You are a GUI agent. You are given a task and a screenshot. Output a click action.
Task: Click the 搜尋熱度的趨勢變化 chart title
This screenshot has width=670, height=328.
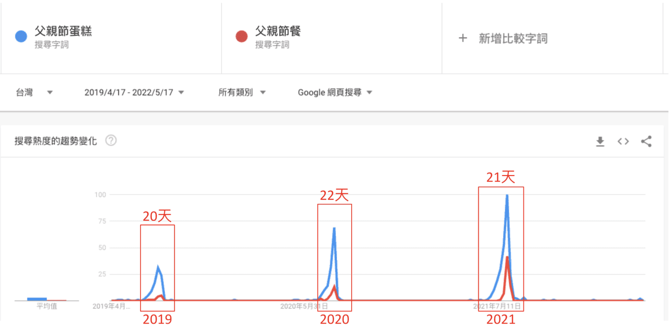tap(56, 141)
